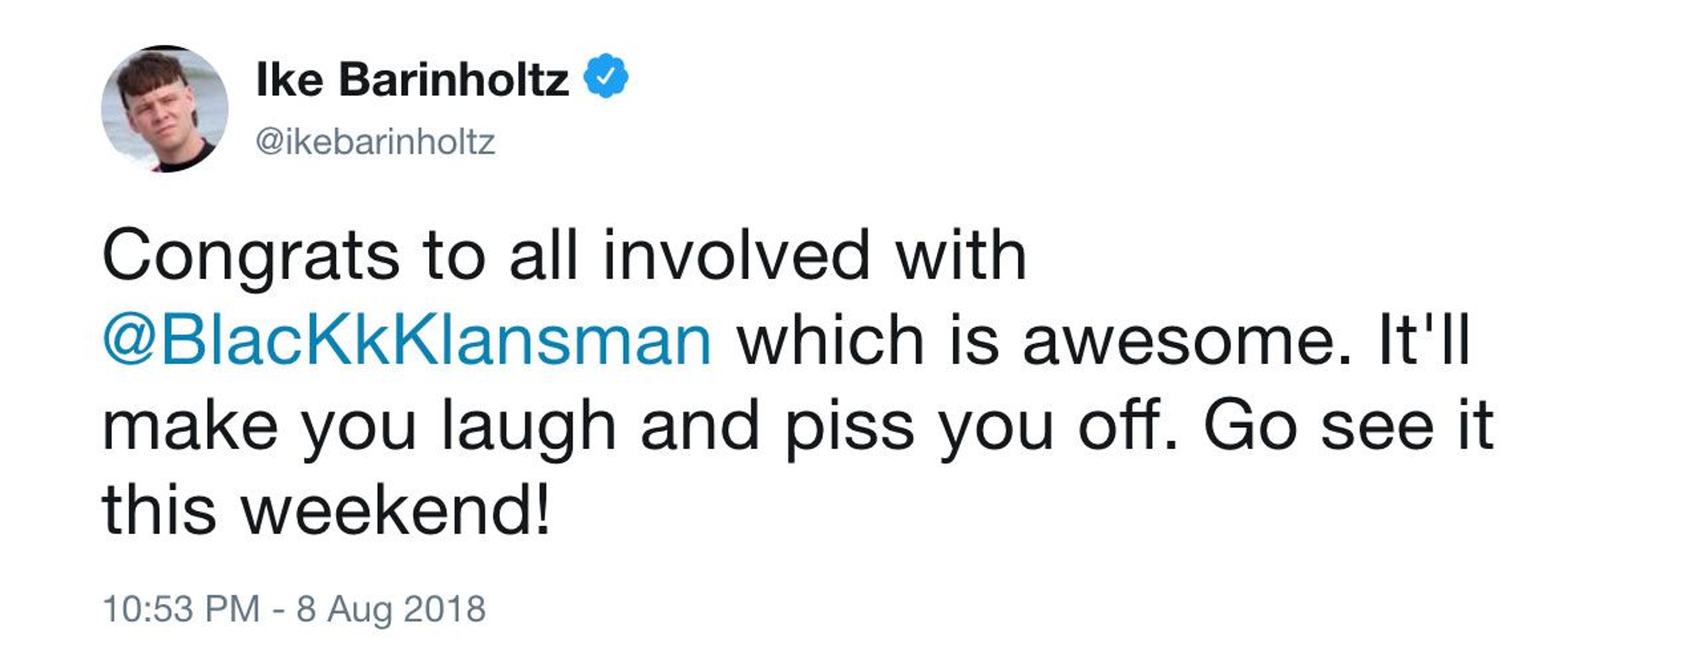This screenshot has height=664, width=1684.
Task: Click the word "which" after the mention
Action: click(830, 341)
